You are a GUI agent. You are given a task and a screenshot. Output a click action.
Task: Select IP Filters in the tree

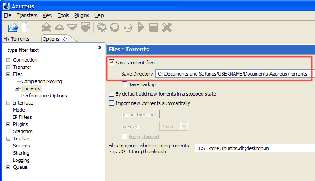click(x=22, y=117)
